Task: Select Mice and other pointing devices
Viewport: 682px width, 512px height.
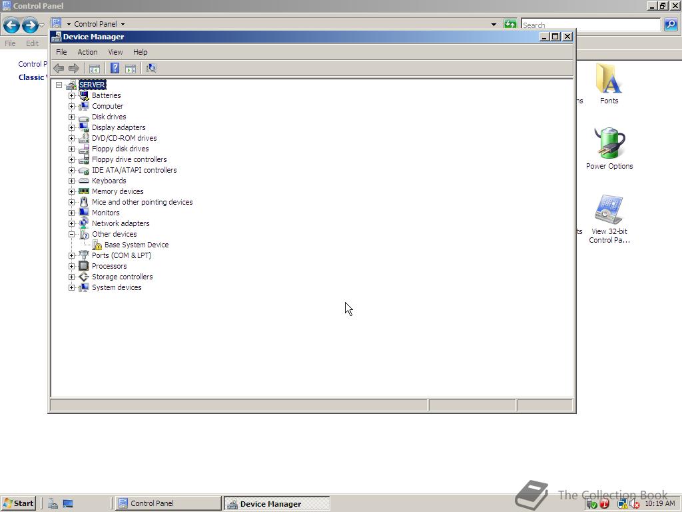Action: 143,202
